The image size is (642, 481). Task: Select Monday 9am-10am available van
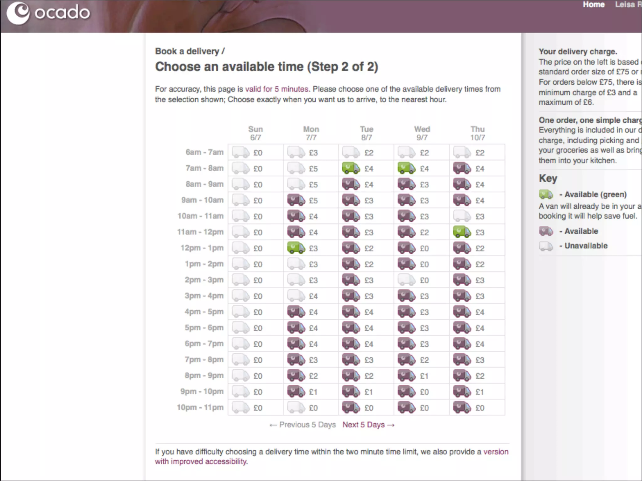296,200
